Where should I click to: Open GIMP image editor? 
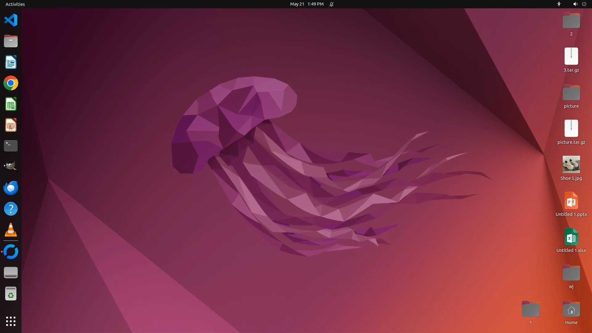point(11,167)
